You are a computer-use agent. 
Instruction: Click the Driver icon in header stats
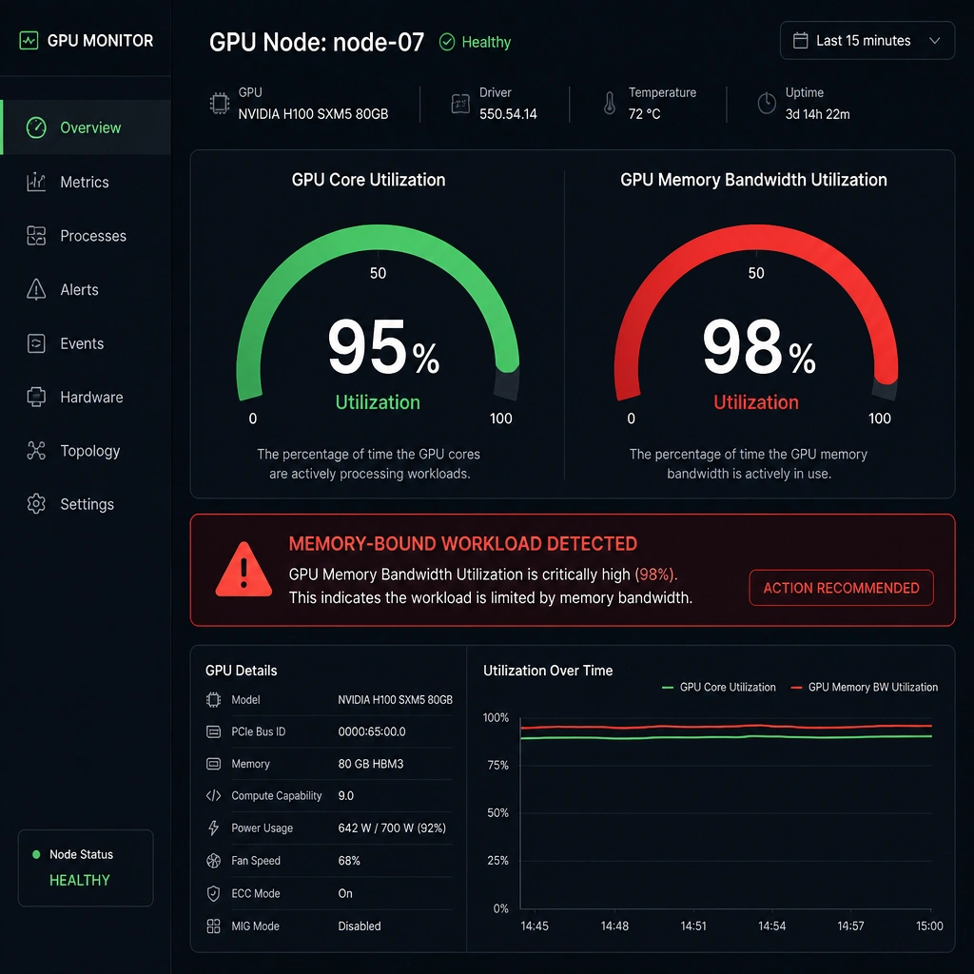(x=460, y=104)
